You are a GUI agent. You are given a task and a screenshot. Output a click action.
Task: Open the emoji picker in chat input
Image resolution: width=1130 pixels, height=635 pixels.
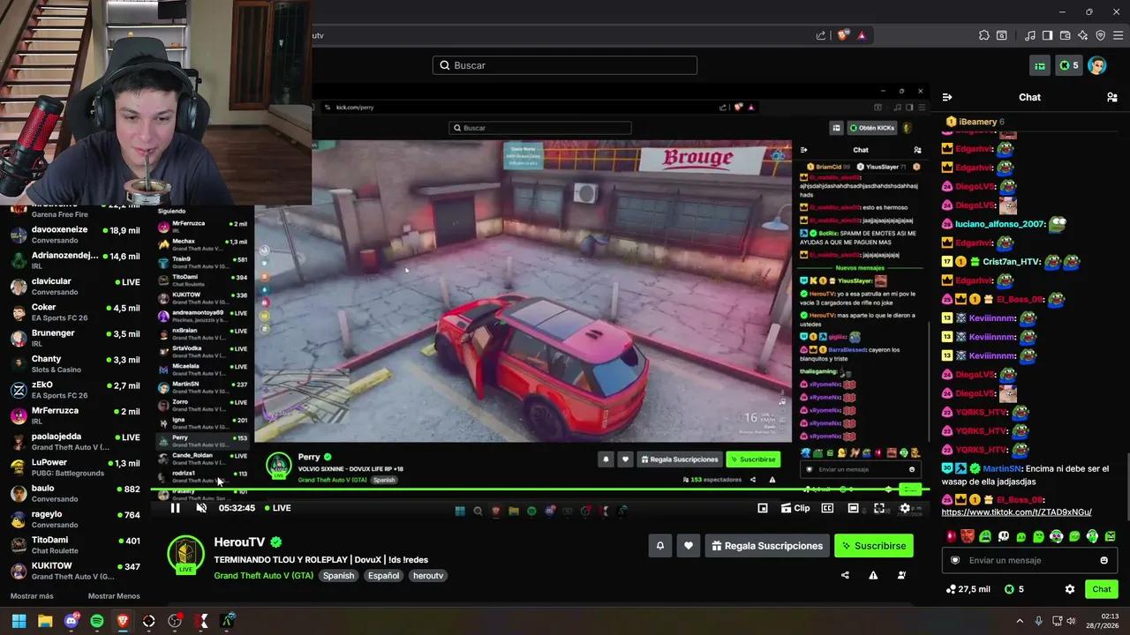(1104, 560)
